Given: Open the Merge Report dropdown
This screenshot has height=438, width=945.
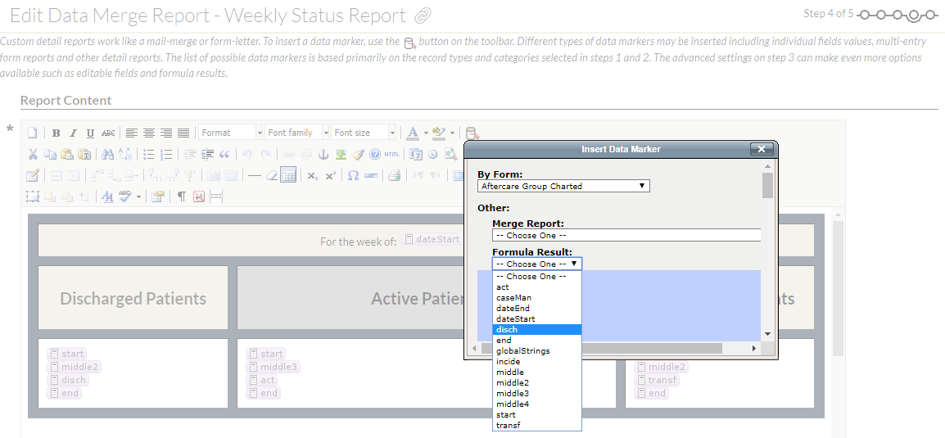Looking at the screenshot, I should tap(626, 235).
